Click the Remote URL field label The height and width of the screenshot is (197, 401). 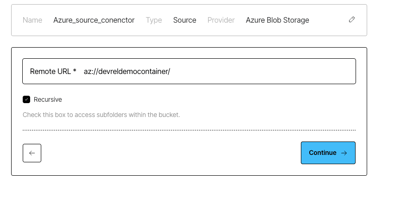[50, 72]
